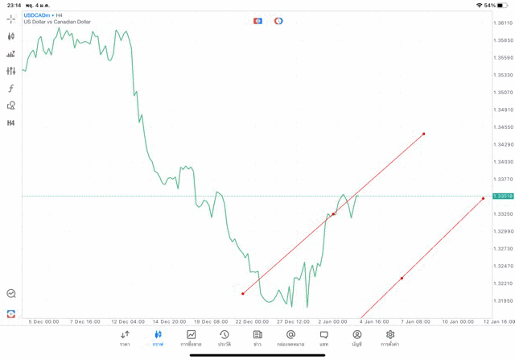Switch to the ประวัติ (History) tab
515x360 pixels.
click(x=224, y=338)
